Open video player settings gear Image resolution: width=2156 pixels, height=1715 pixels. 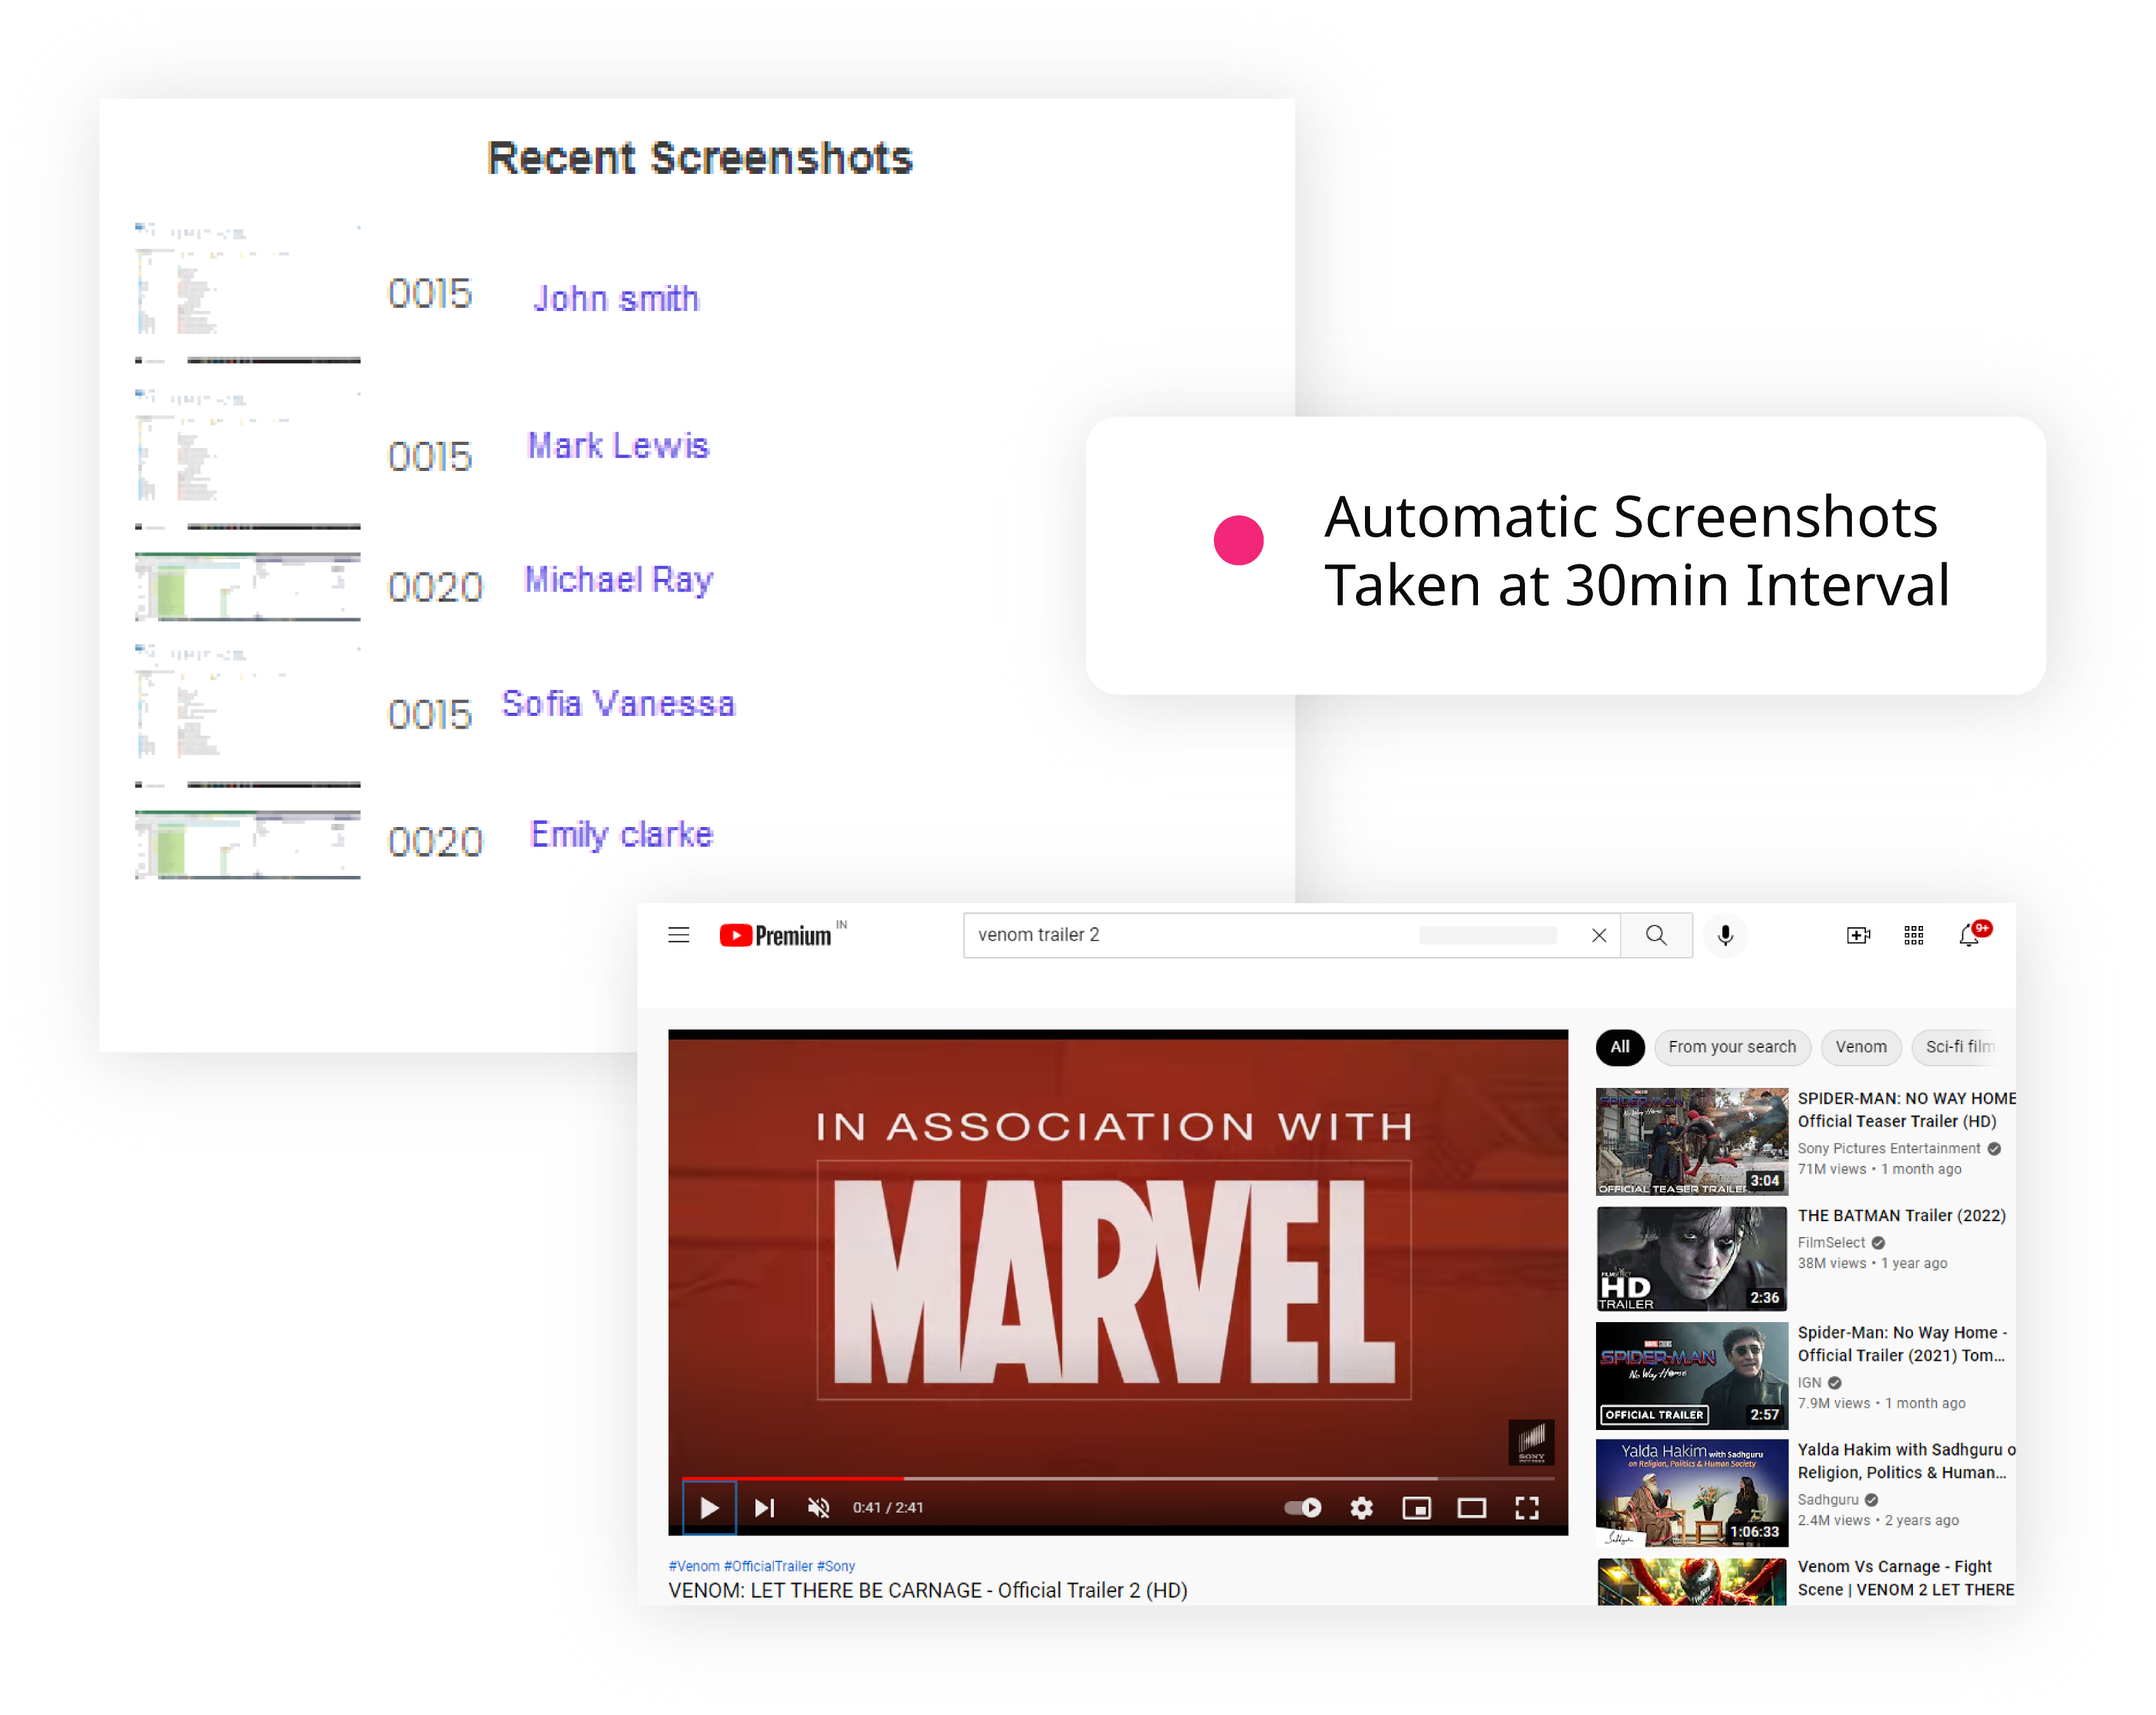[1361, 1508]
